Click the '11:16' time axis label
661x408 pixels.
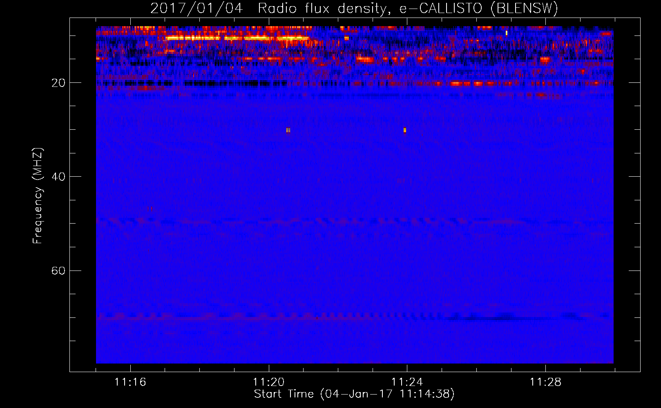click(x=130, y=382)
